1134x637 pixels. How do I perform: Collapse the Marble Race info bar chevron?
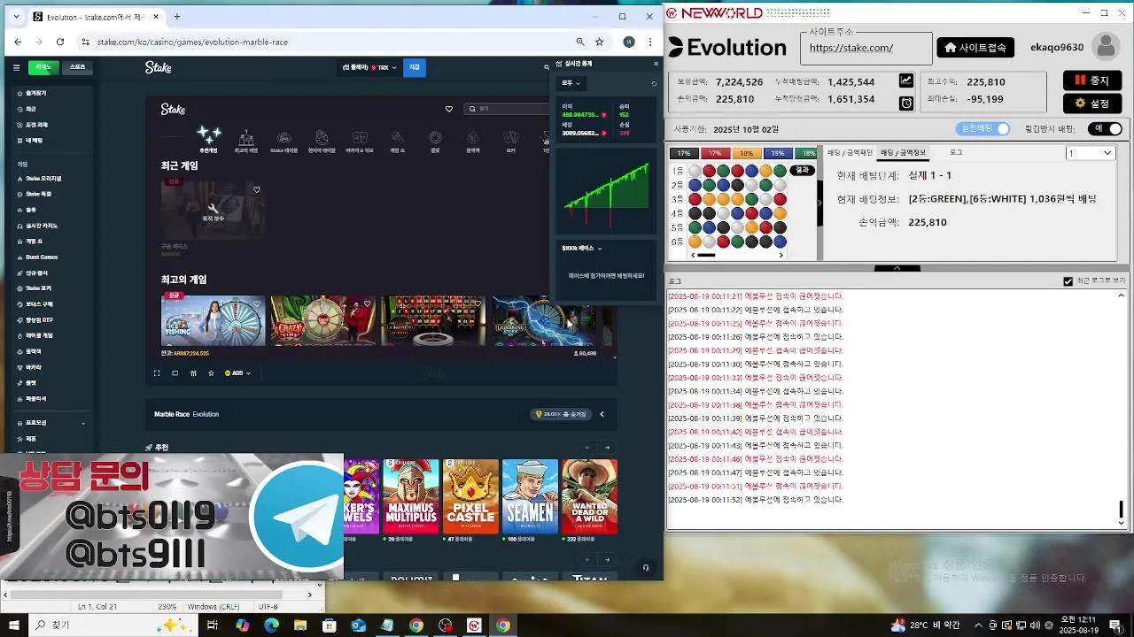click(602, 414)
